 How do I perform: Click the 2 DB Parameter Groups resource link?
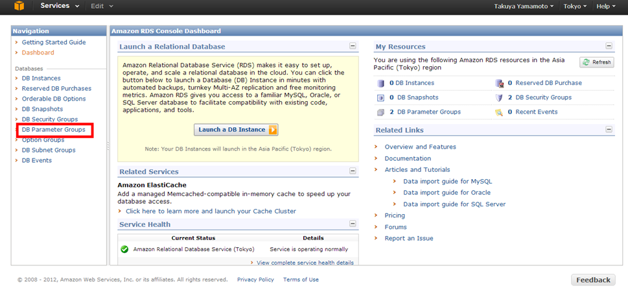click(425, 112)
